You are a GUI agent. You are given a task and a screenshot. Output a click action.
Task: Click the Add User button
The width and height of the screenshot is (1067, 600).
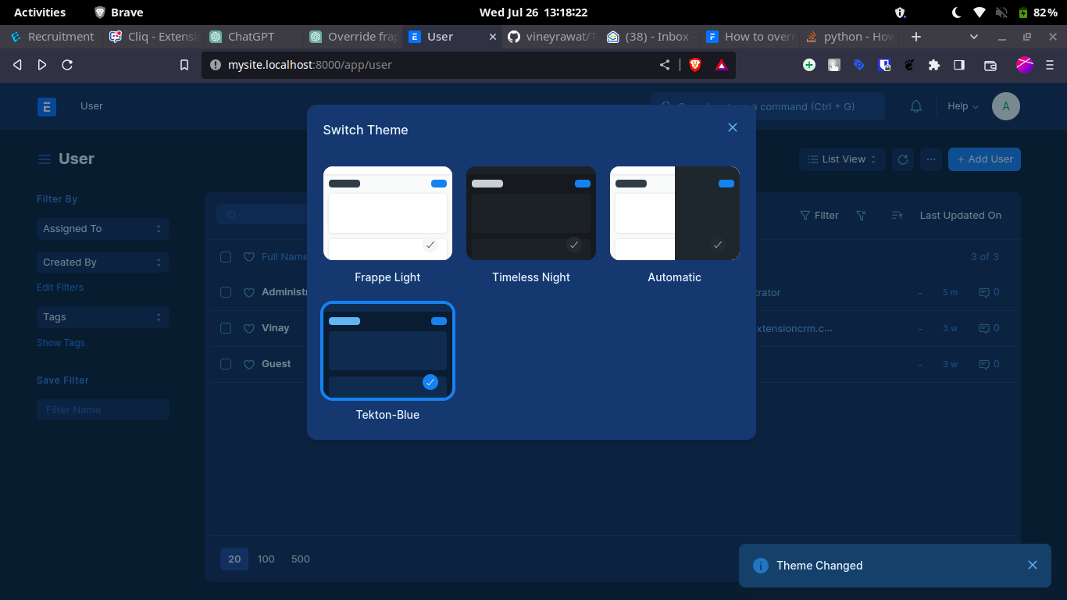pyautogui.click(x=983, y=159)
